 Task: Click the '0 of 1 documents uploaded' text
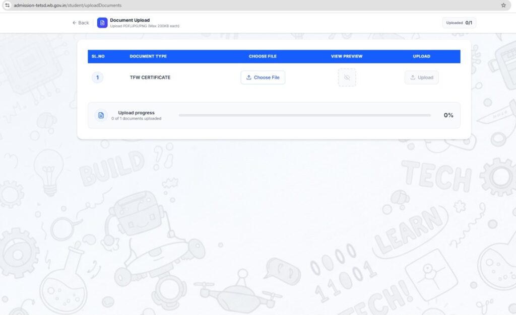(137, 119)
